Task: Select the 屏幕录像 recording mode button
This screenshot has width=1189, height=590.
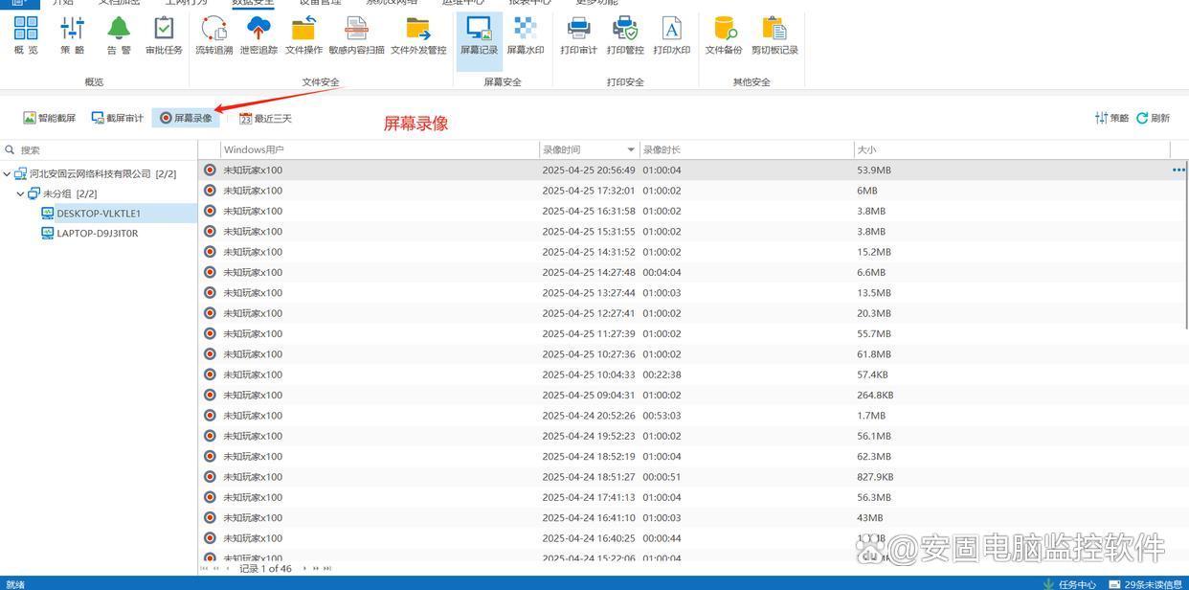Action: tap(186, 118)
